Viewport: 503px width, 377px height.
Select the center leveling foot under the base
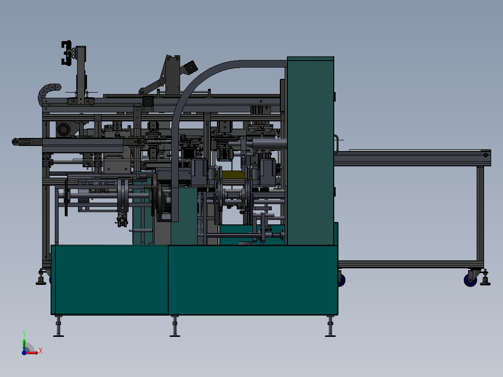click(175, 326)
